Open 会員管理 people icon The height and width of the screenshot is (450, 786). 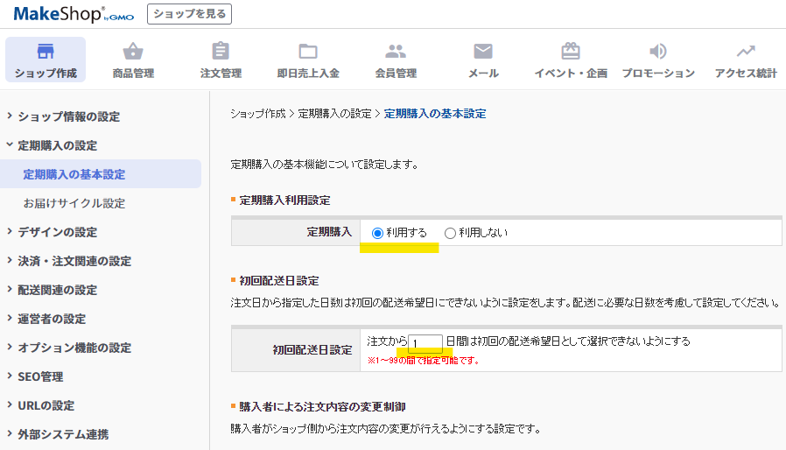click(x=396, y=51)
